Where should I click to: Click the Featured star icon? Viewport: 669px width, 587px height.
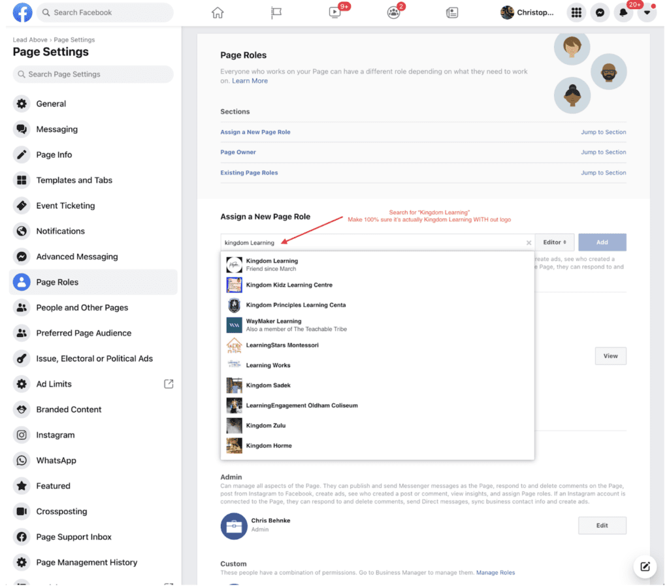click(x=22, y=486)
